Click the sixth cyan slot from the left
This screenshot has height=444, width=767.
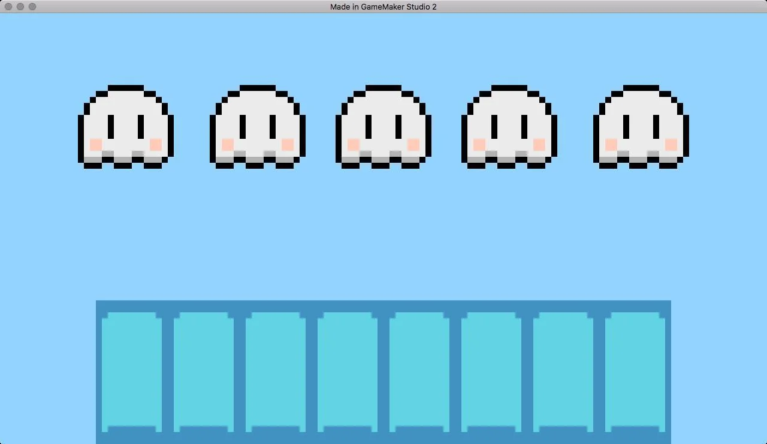491,372
